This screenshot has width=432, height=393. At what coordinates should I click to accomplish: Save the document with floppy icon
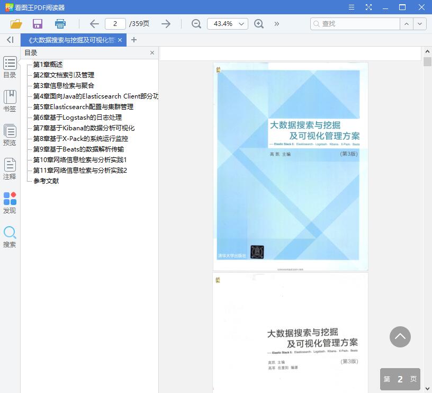click(x=38, y=24)
